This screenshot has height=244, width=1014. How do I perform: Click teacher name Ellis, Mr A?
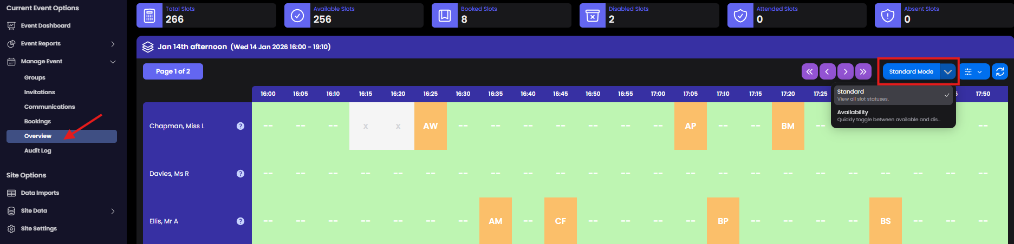tap(164, 221)
